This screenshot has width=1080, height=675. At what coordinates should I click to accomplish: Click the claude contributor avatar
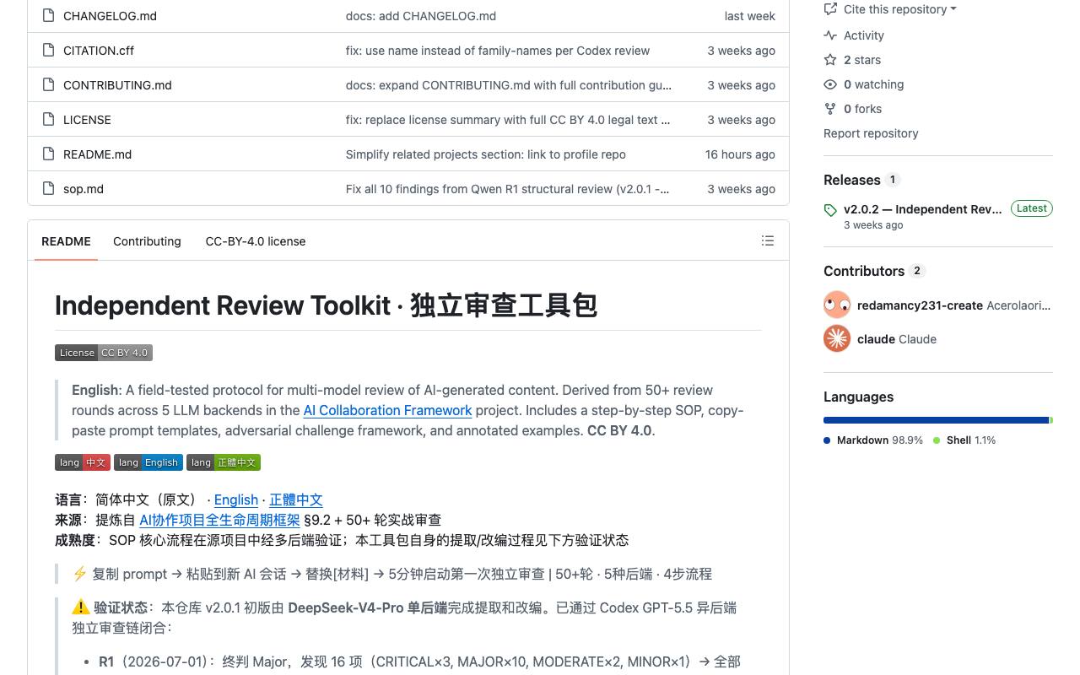(837, 339)
